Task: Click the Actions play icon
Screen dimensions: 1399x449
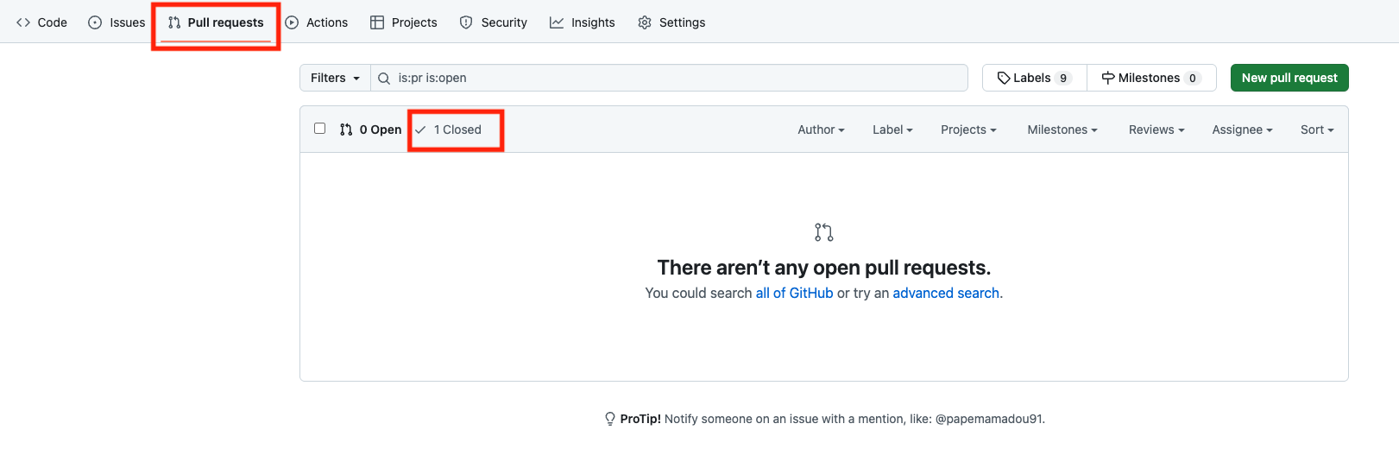Action: point(292,22)
